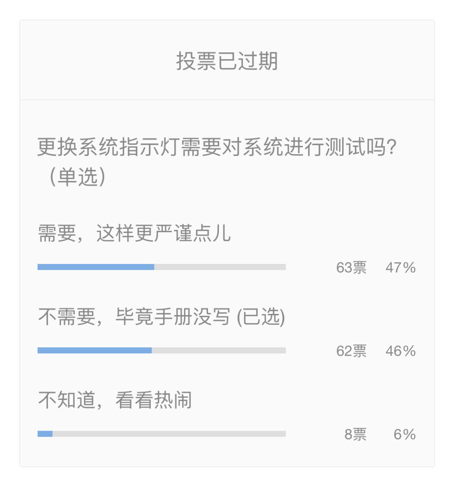Click the 8票 vote count

(355, 434)
